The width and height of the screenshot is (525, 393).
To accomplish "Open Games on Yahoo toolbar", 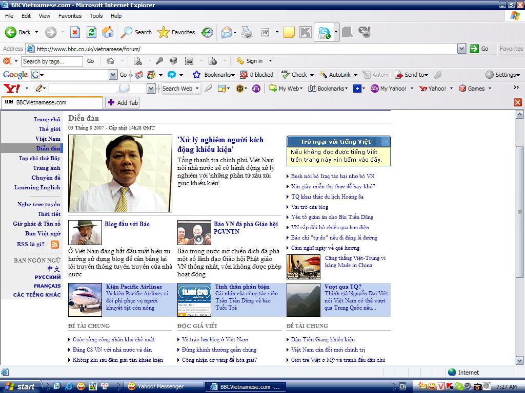I will click(472, 89).
